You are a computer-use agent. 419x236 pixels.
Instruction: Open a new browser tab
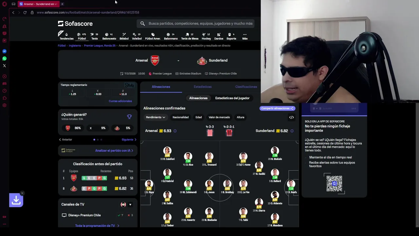[62, 4]
